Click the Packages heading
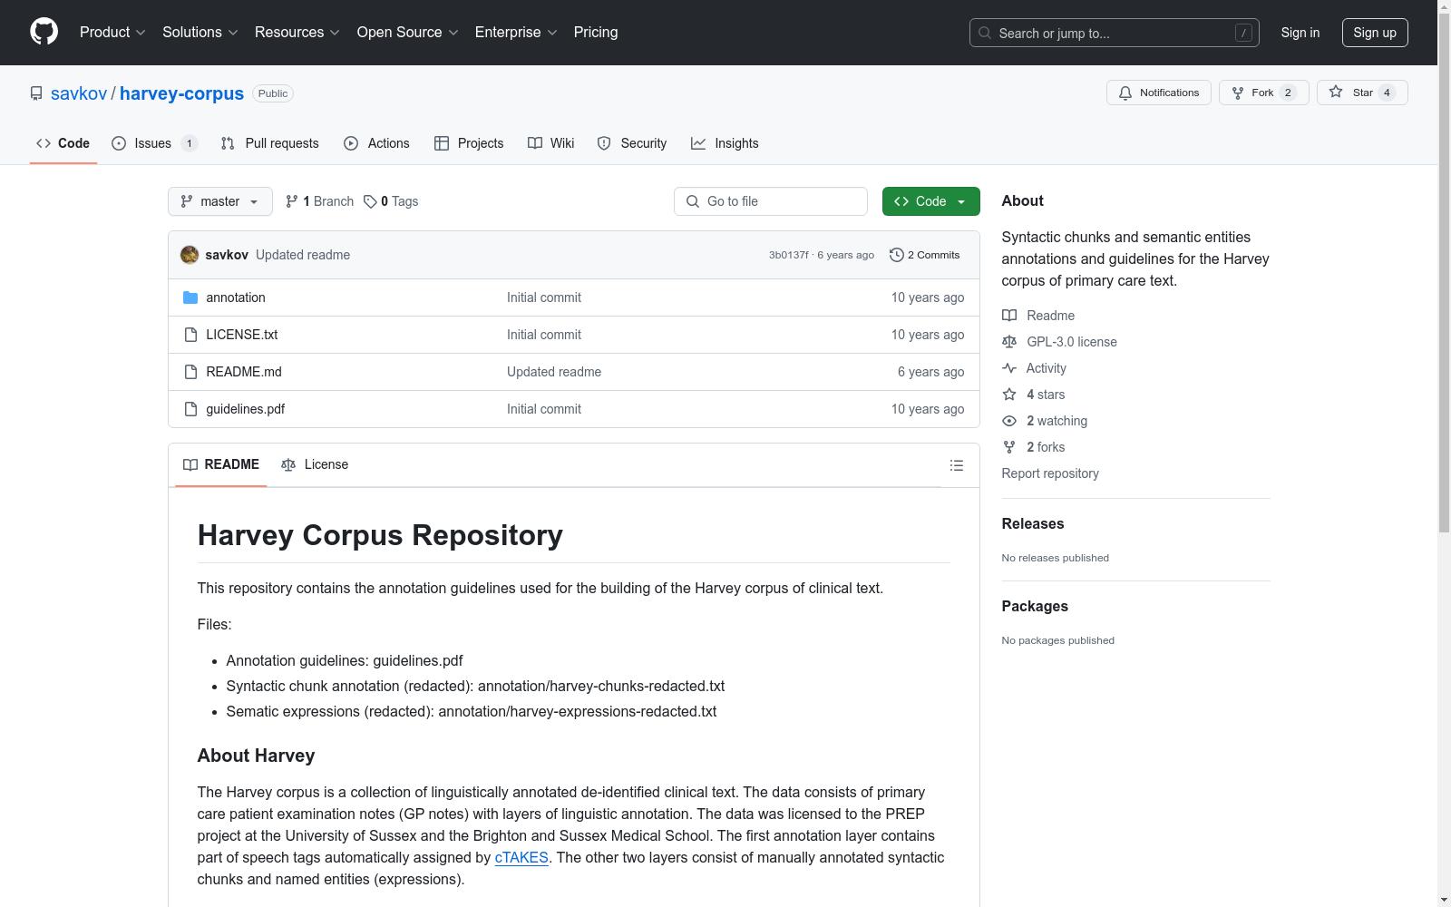This screenshot has width=1451, height=907. (1035, 606)
